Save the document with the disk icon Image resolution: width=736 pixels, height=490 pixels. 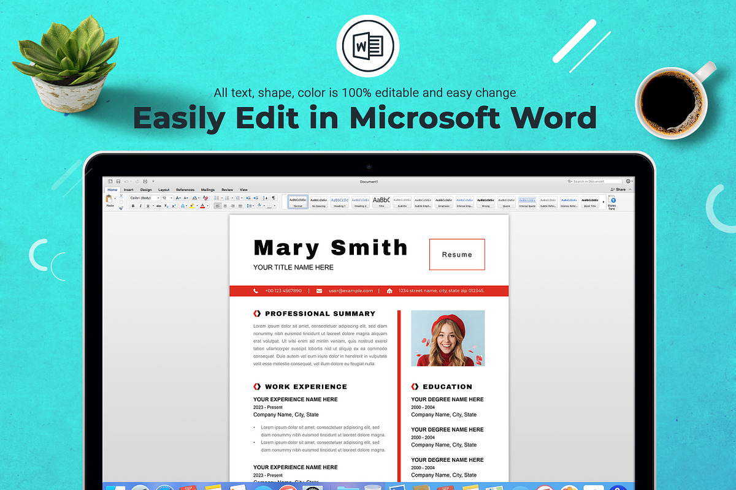[x=118, y=181]
